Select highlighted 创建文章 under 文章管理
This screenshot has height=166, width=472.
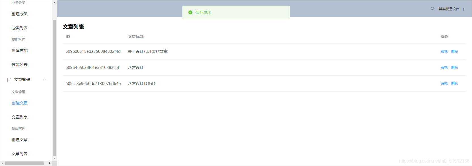pos(20,103)
